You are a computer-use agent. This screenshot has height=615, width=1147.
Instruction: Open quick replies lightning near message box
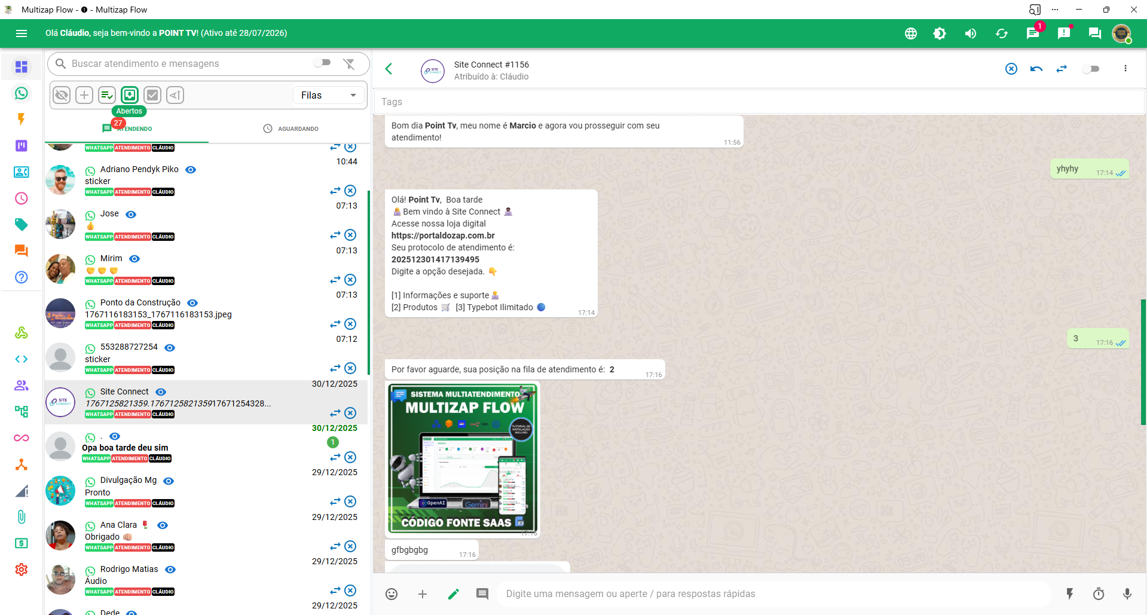pyautogui.click(x=1070, y=593)
